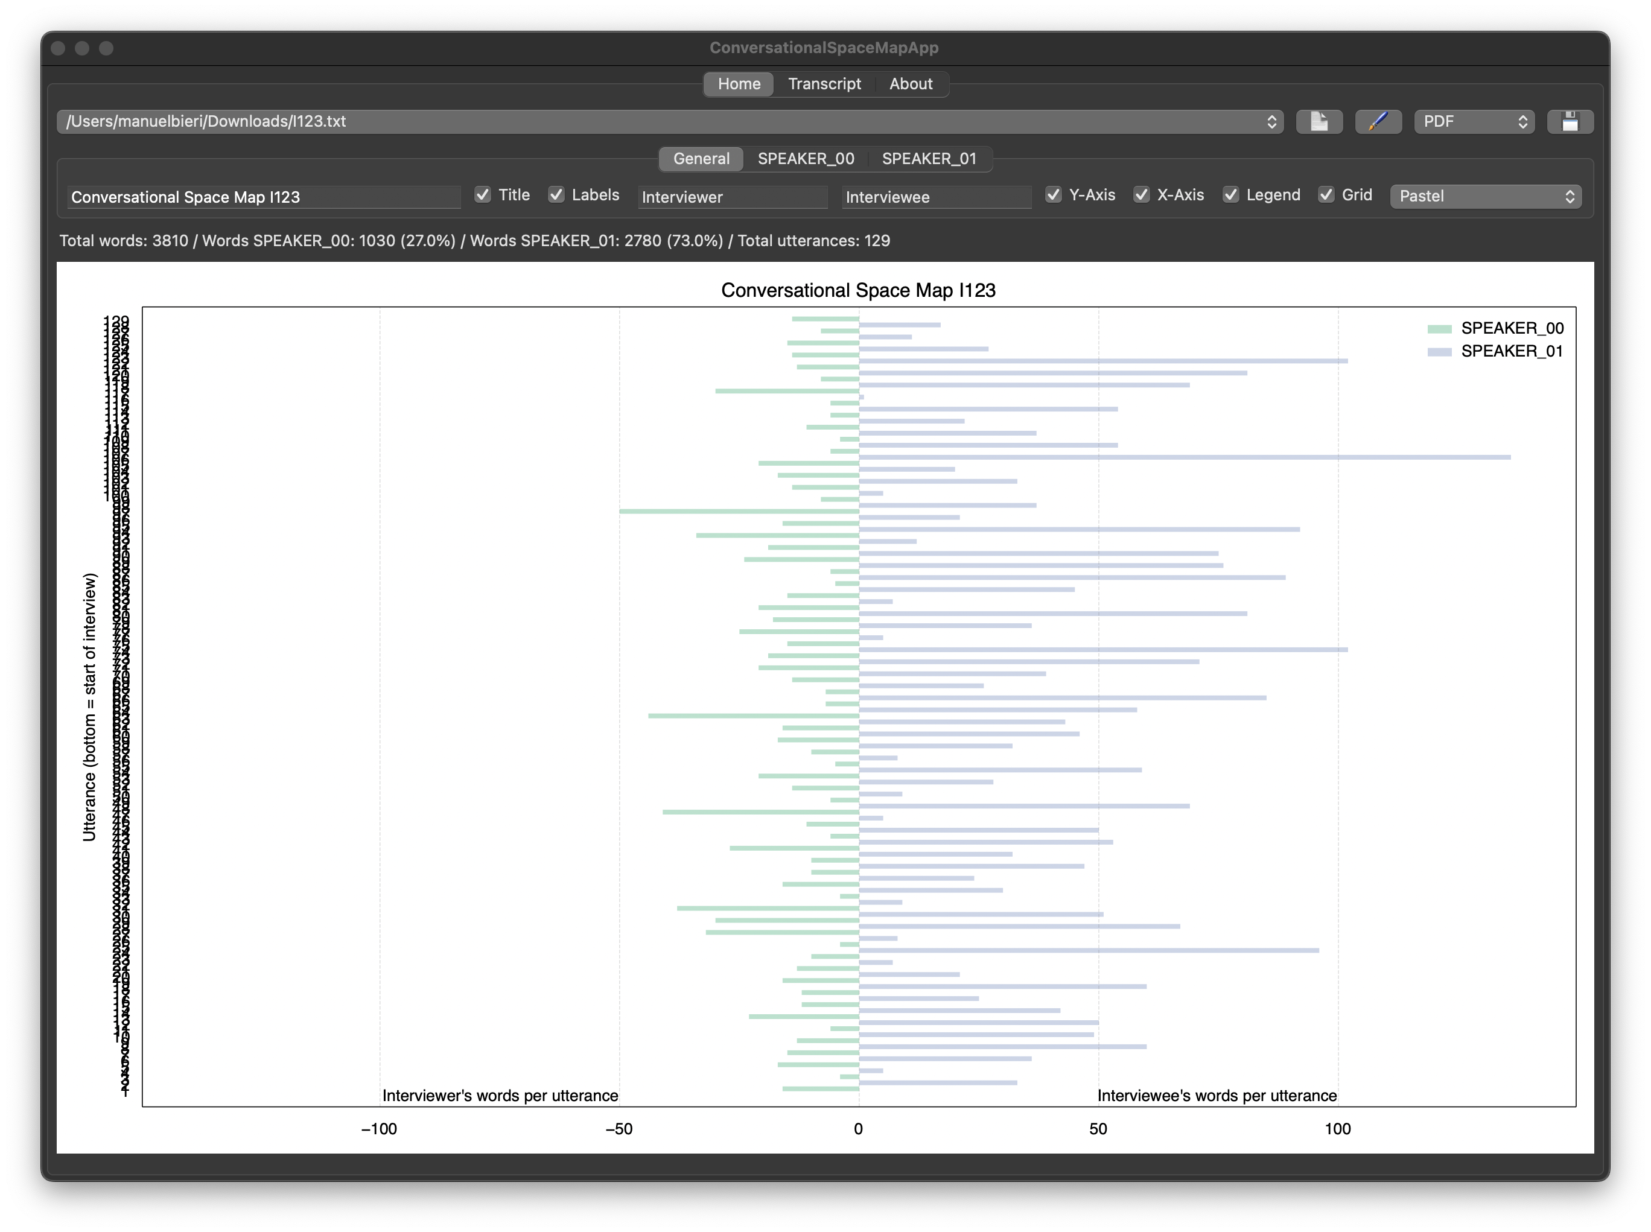This screenshot has height=1232, width=1651.
Task: Disable the Y-Axis checkbox
Action: [x=1053, y=195]
